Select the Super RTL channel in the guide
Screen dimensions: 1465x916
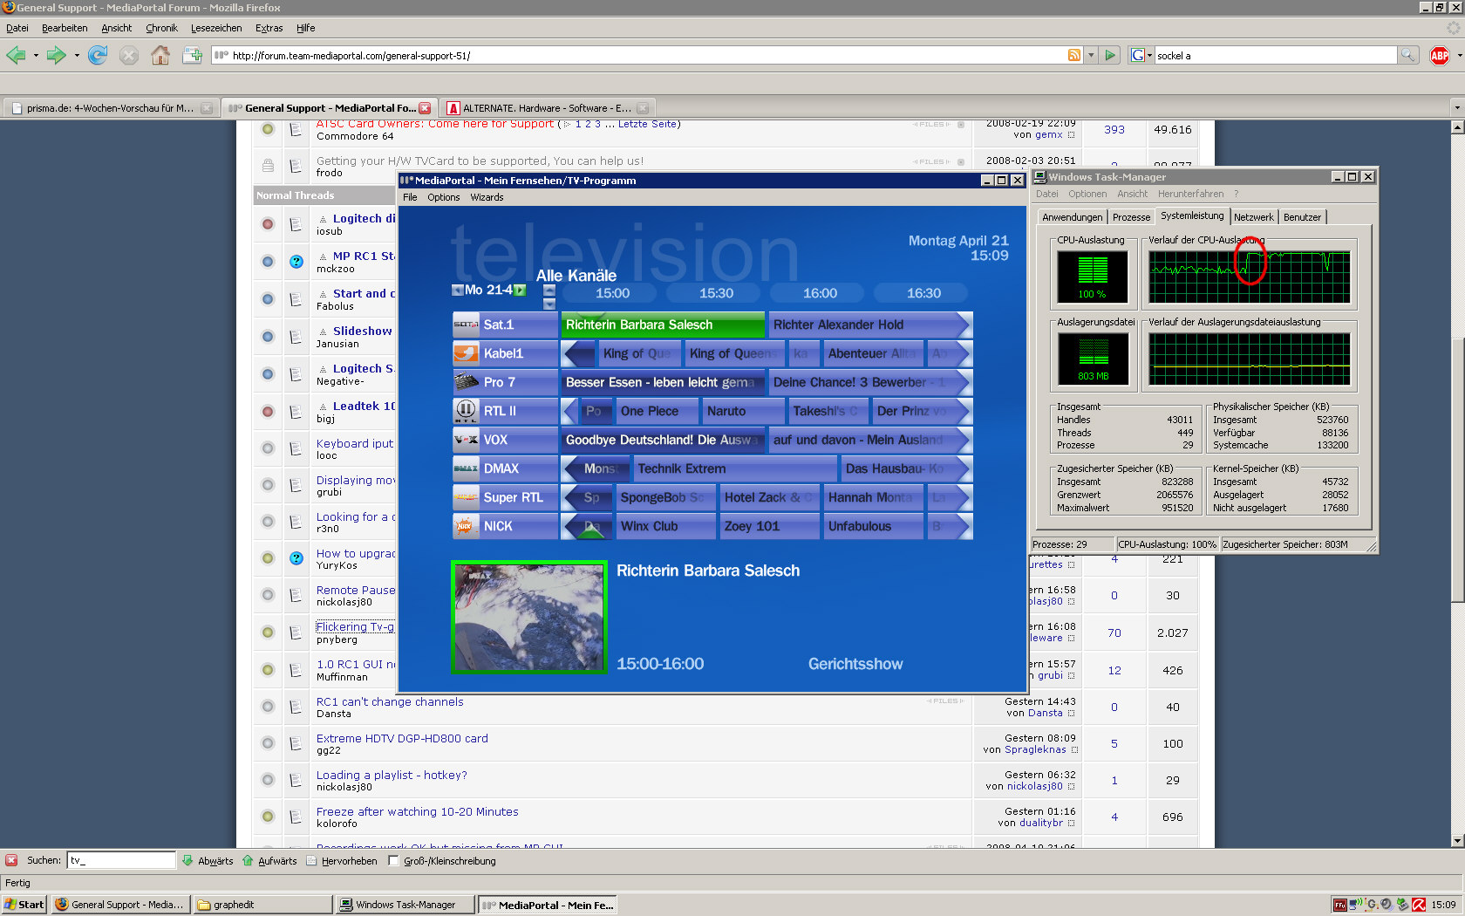505,497
